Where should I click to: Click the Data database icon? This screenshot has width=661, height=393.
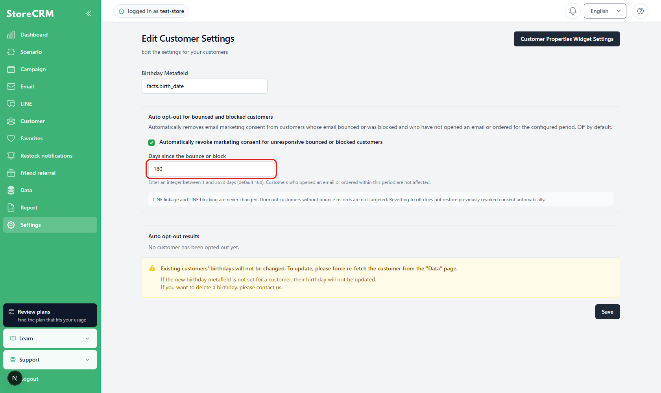click(11, 190)
